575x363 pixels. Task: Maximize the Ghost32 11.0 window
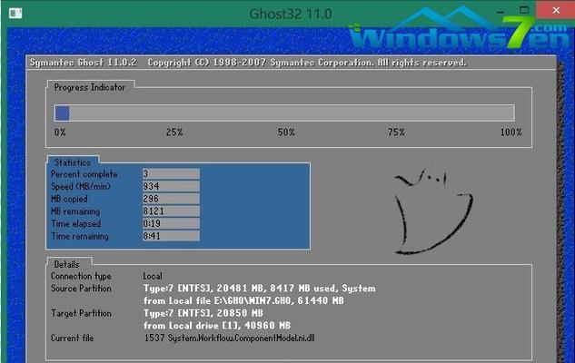(x=524, y=10)
